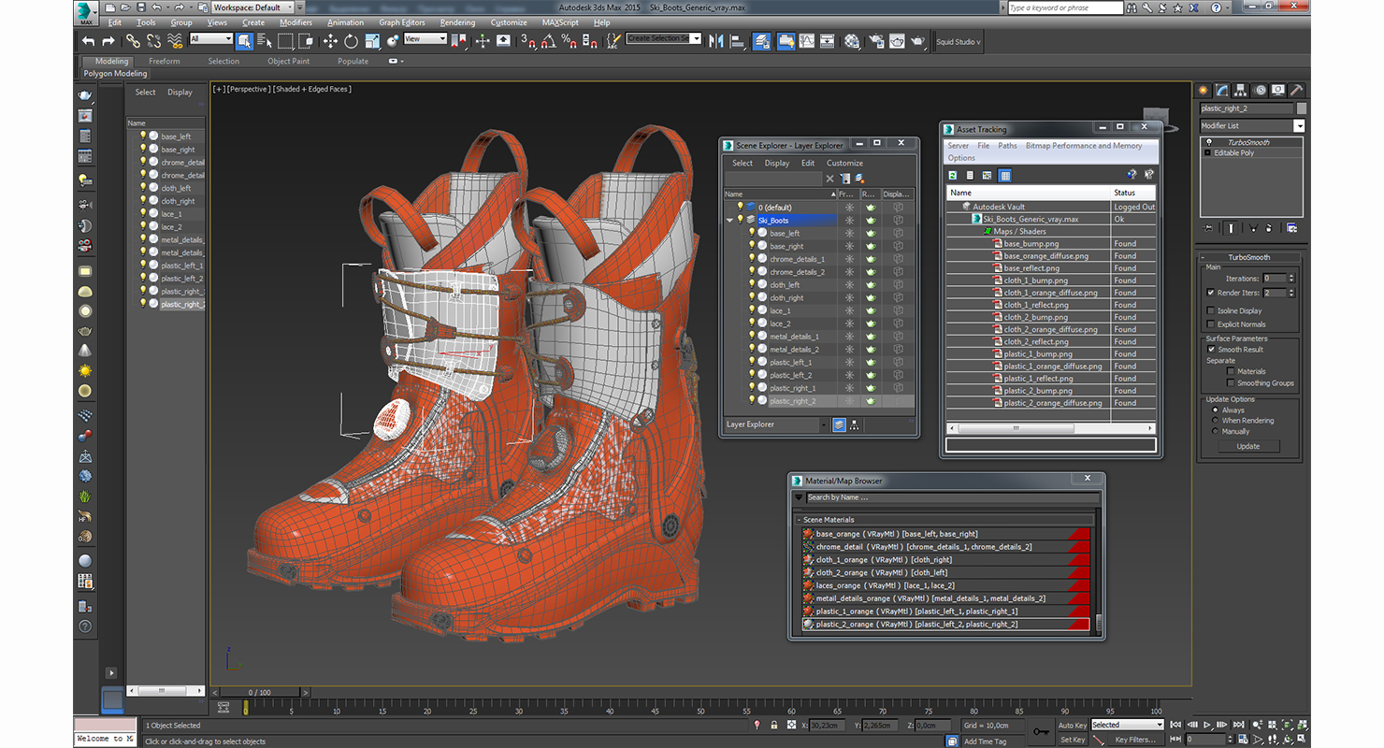
Task: Collapse the Scene Materials group
Action: tap(799, 520)
